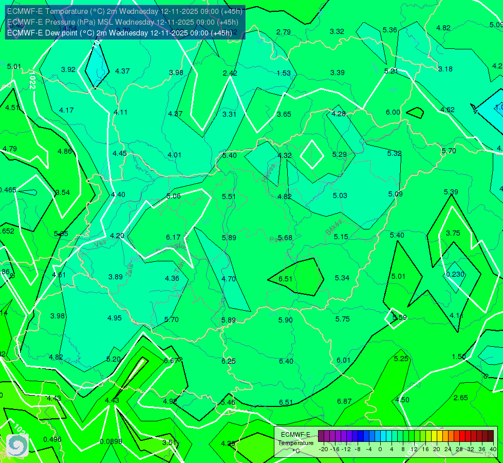The image size is (503, 463).
Task: Click the temperature value 5.15
Action: pyautogui.click(x=341, y=237)
